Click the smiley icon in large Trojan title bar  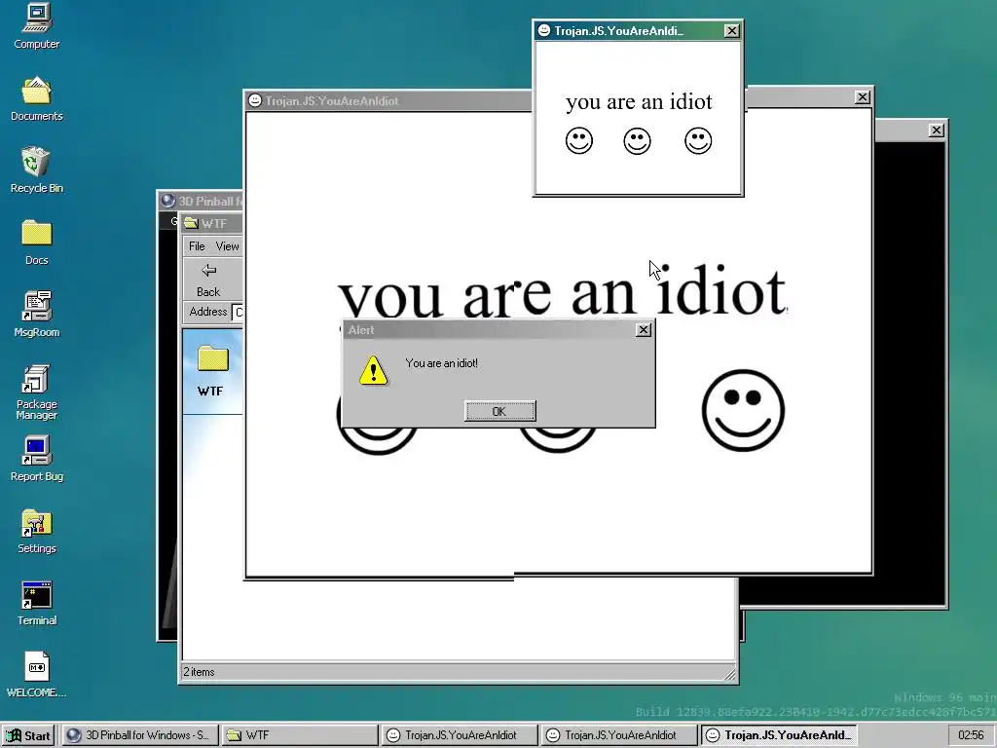(x=255, y=100)
